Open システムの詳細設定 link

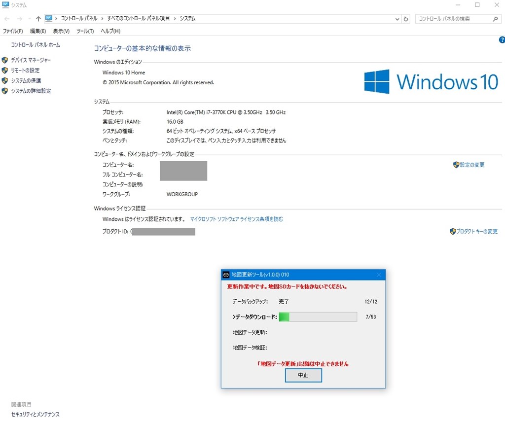[31, 91]
